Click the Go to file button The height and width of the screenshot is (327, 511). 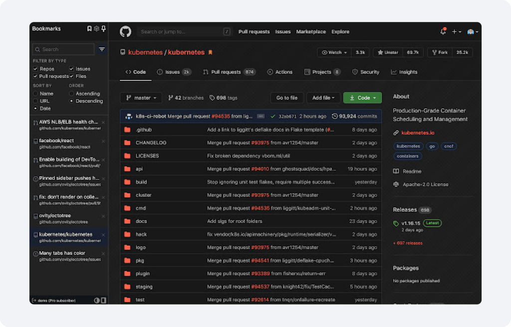pos(287,98)
